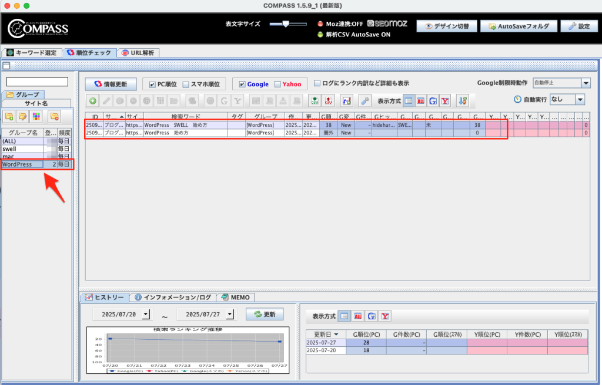Click the green add keyword icon

93,101
